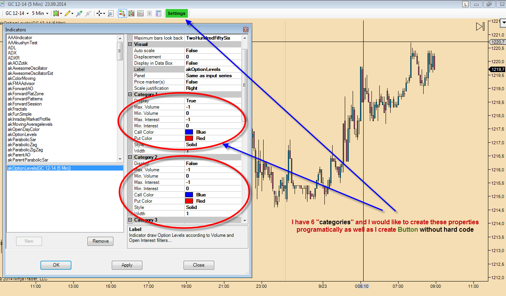Collapse the Category 1 section
Screen dimensions: 506x296
coord(130,94)
